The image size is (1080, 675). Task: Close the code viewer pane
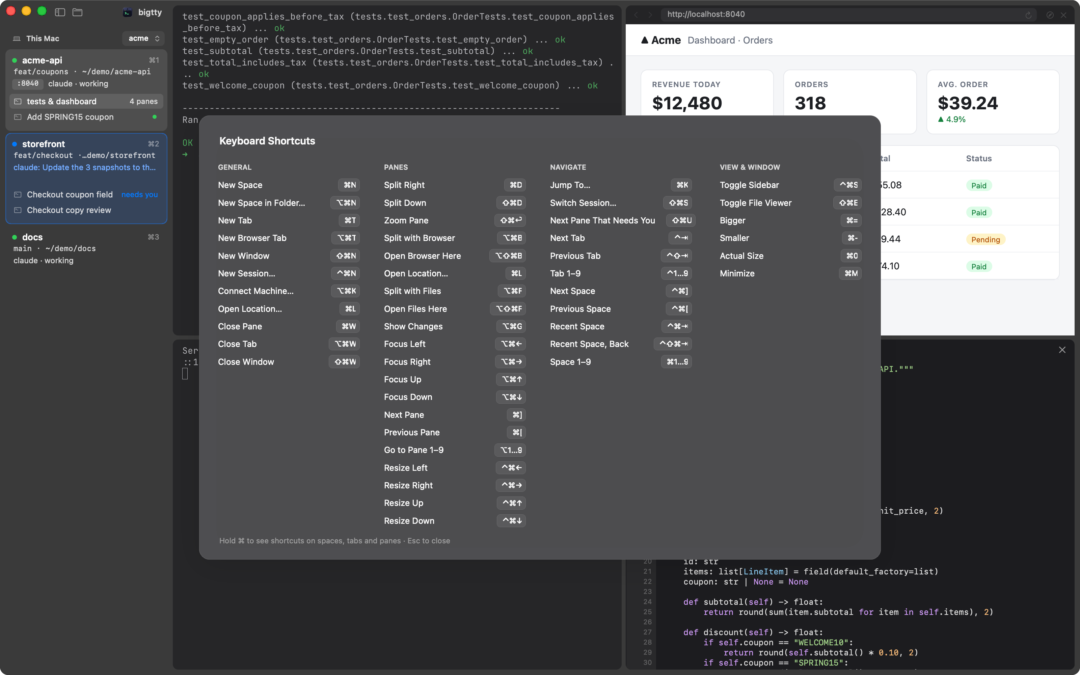click(1062, 350)
